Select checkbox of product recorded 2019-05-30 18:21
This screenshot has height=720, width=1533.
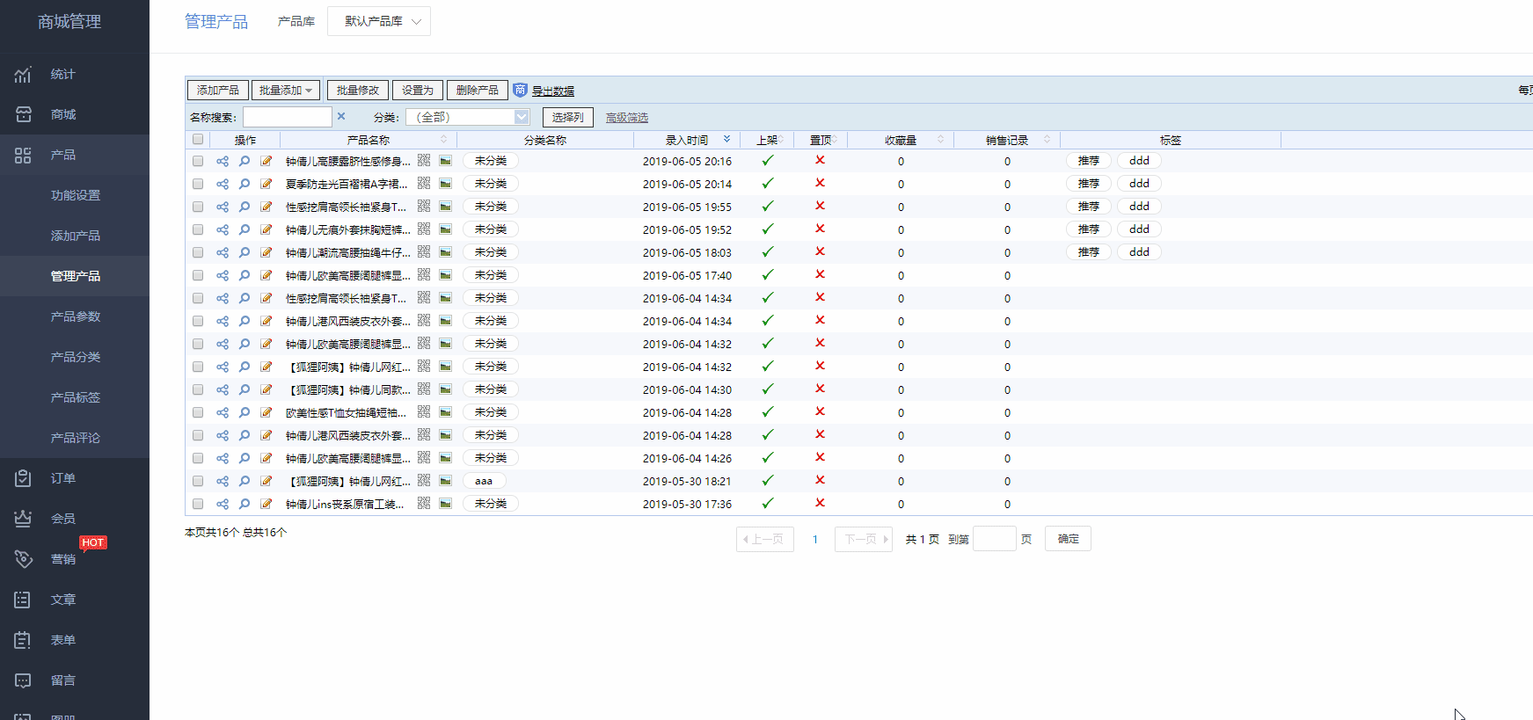(198, 482)
